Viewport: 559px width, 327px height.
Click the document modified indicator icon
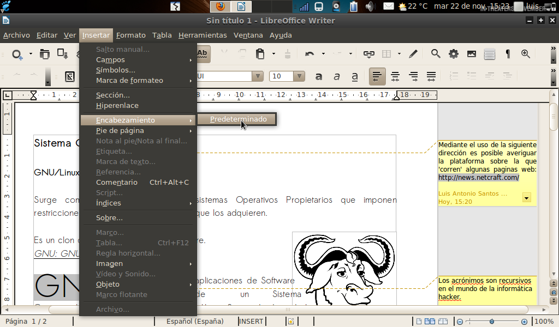pyautogui.click(x=291, y=322)
